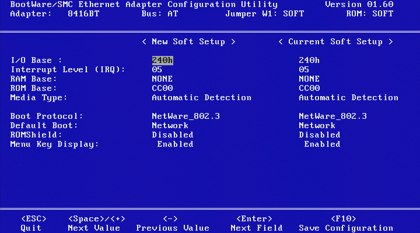Image resolution: width=420 pixels, height=233 pixels.
Task: Choose the New Soft Setup ROM Base CC00 value
Action: point(162,89)
